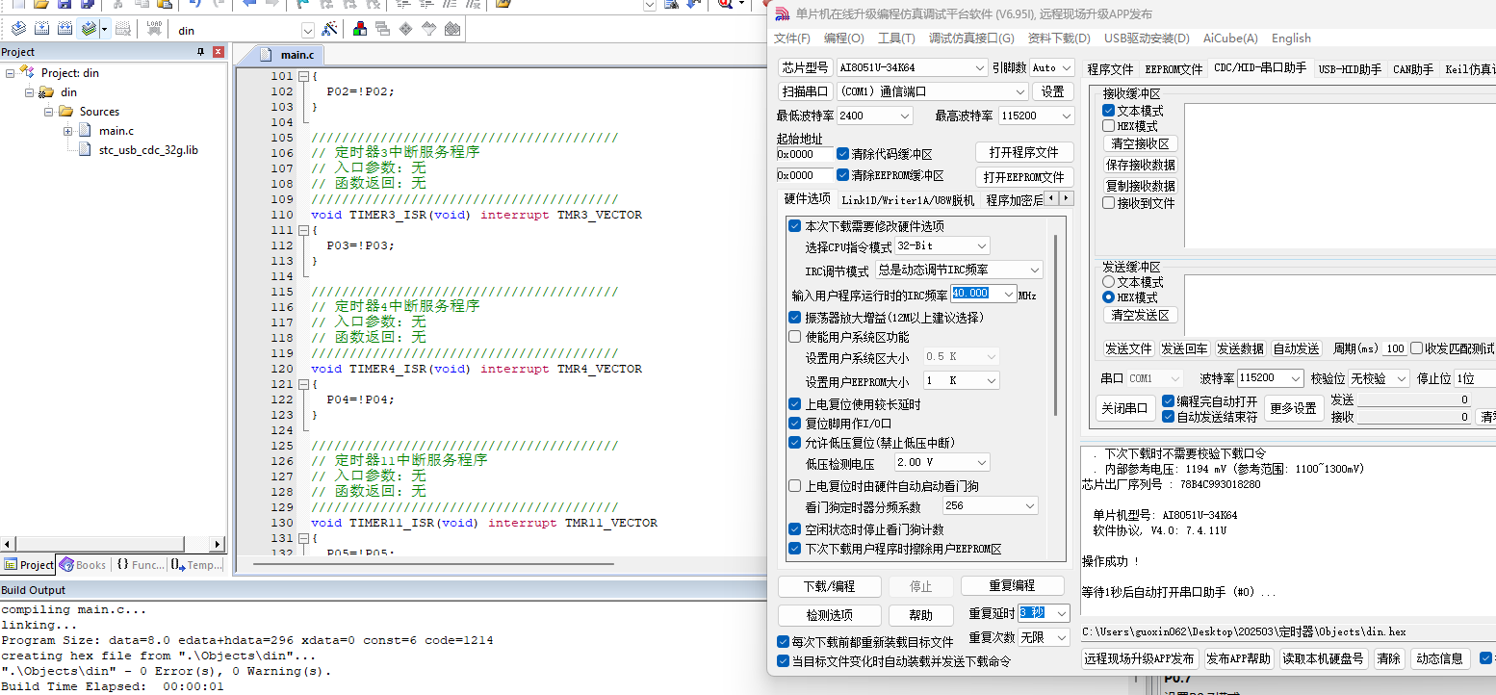Viewport: 1496px width, 695px height.
Task: Click the Manage Multi-Project Workspace icon
Action: click(x=382, y=30)
